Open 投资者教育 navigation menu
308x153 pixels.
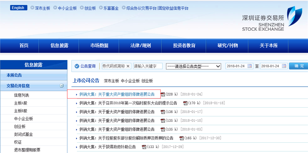[184, 46]
